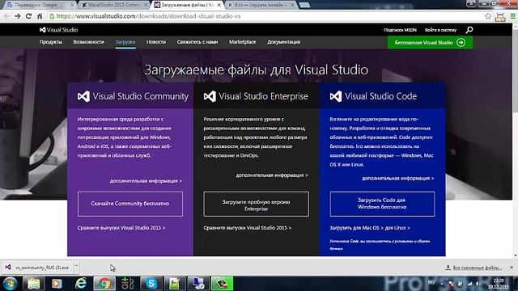Close the active Visual Studio downloads tab
The height and width of the screenshot is (291, 518).
coord(219,5)
